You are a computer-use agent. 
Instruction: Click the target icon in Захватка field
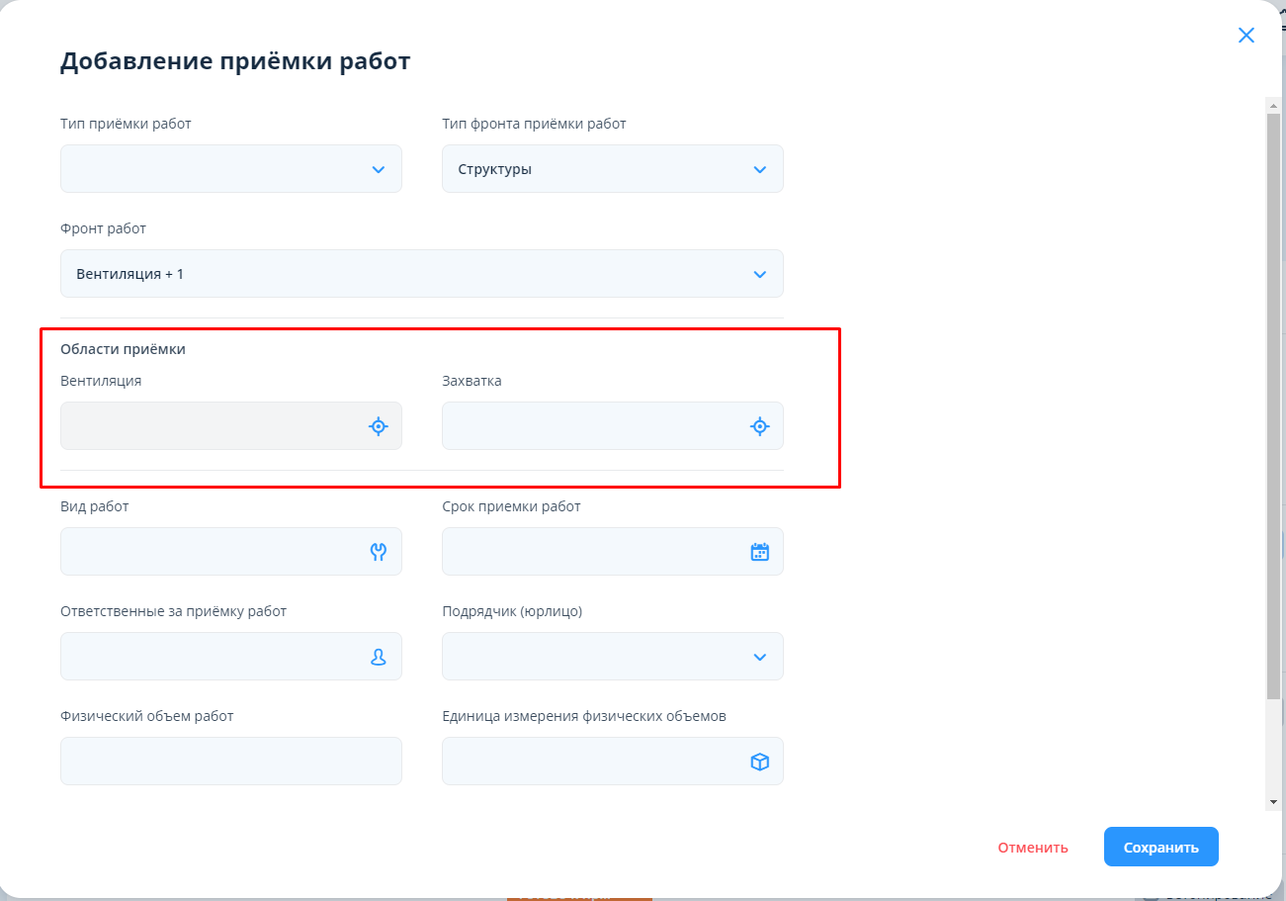click(759, 426)
